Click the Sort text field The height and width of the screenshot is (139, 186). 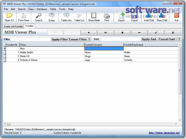(121, 39)
